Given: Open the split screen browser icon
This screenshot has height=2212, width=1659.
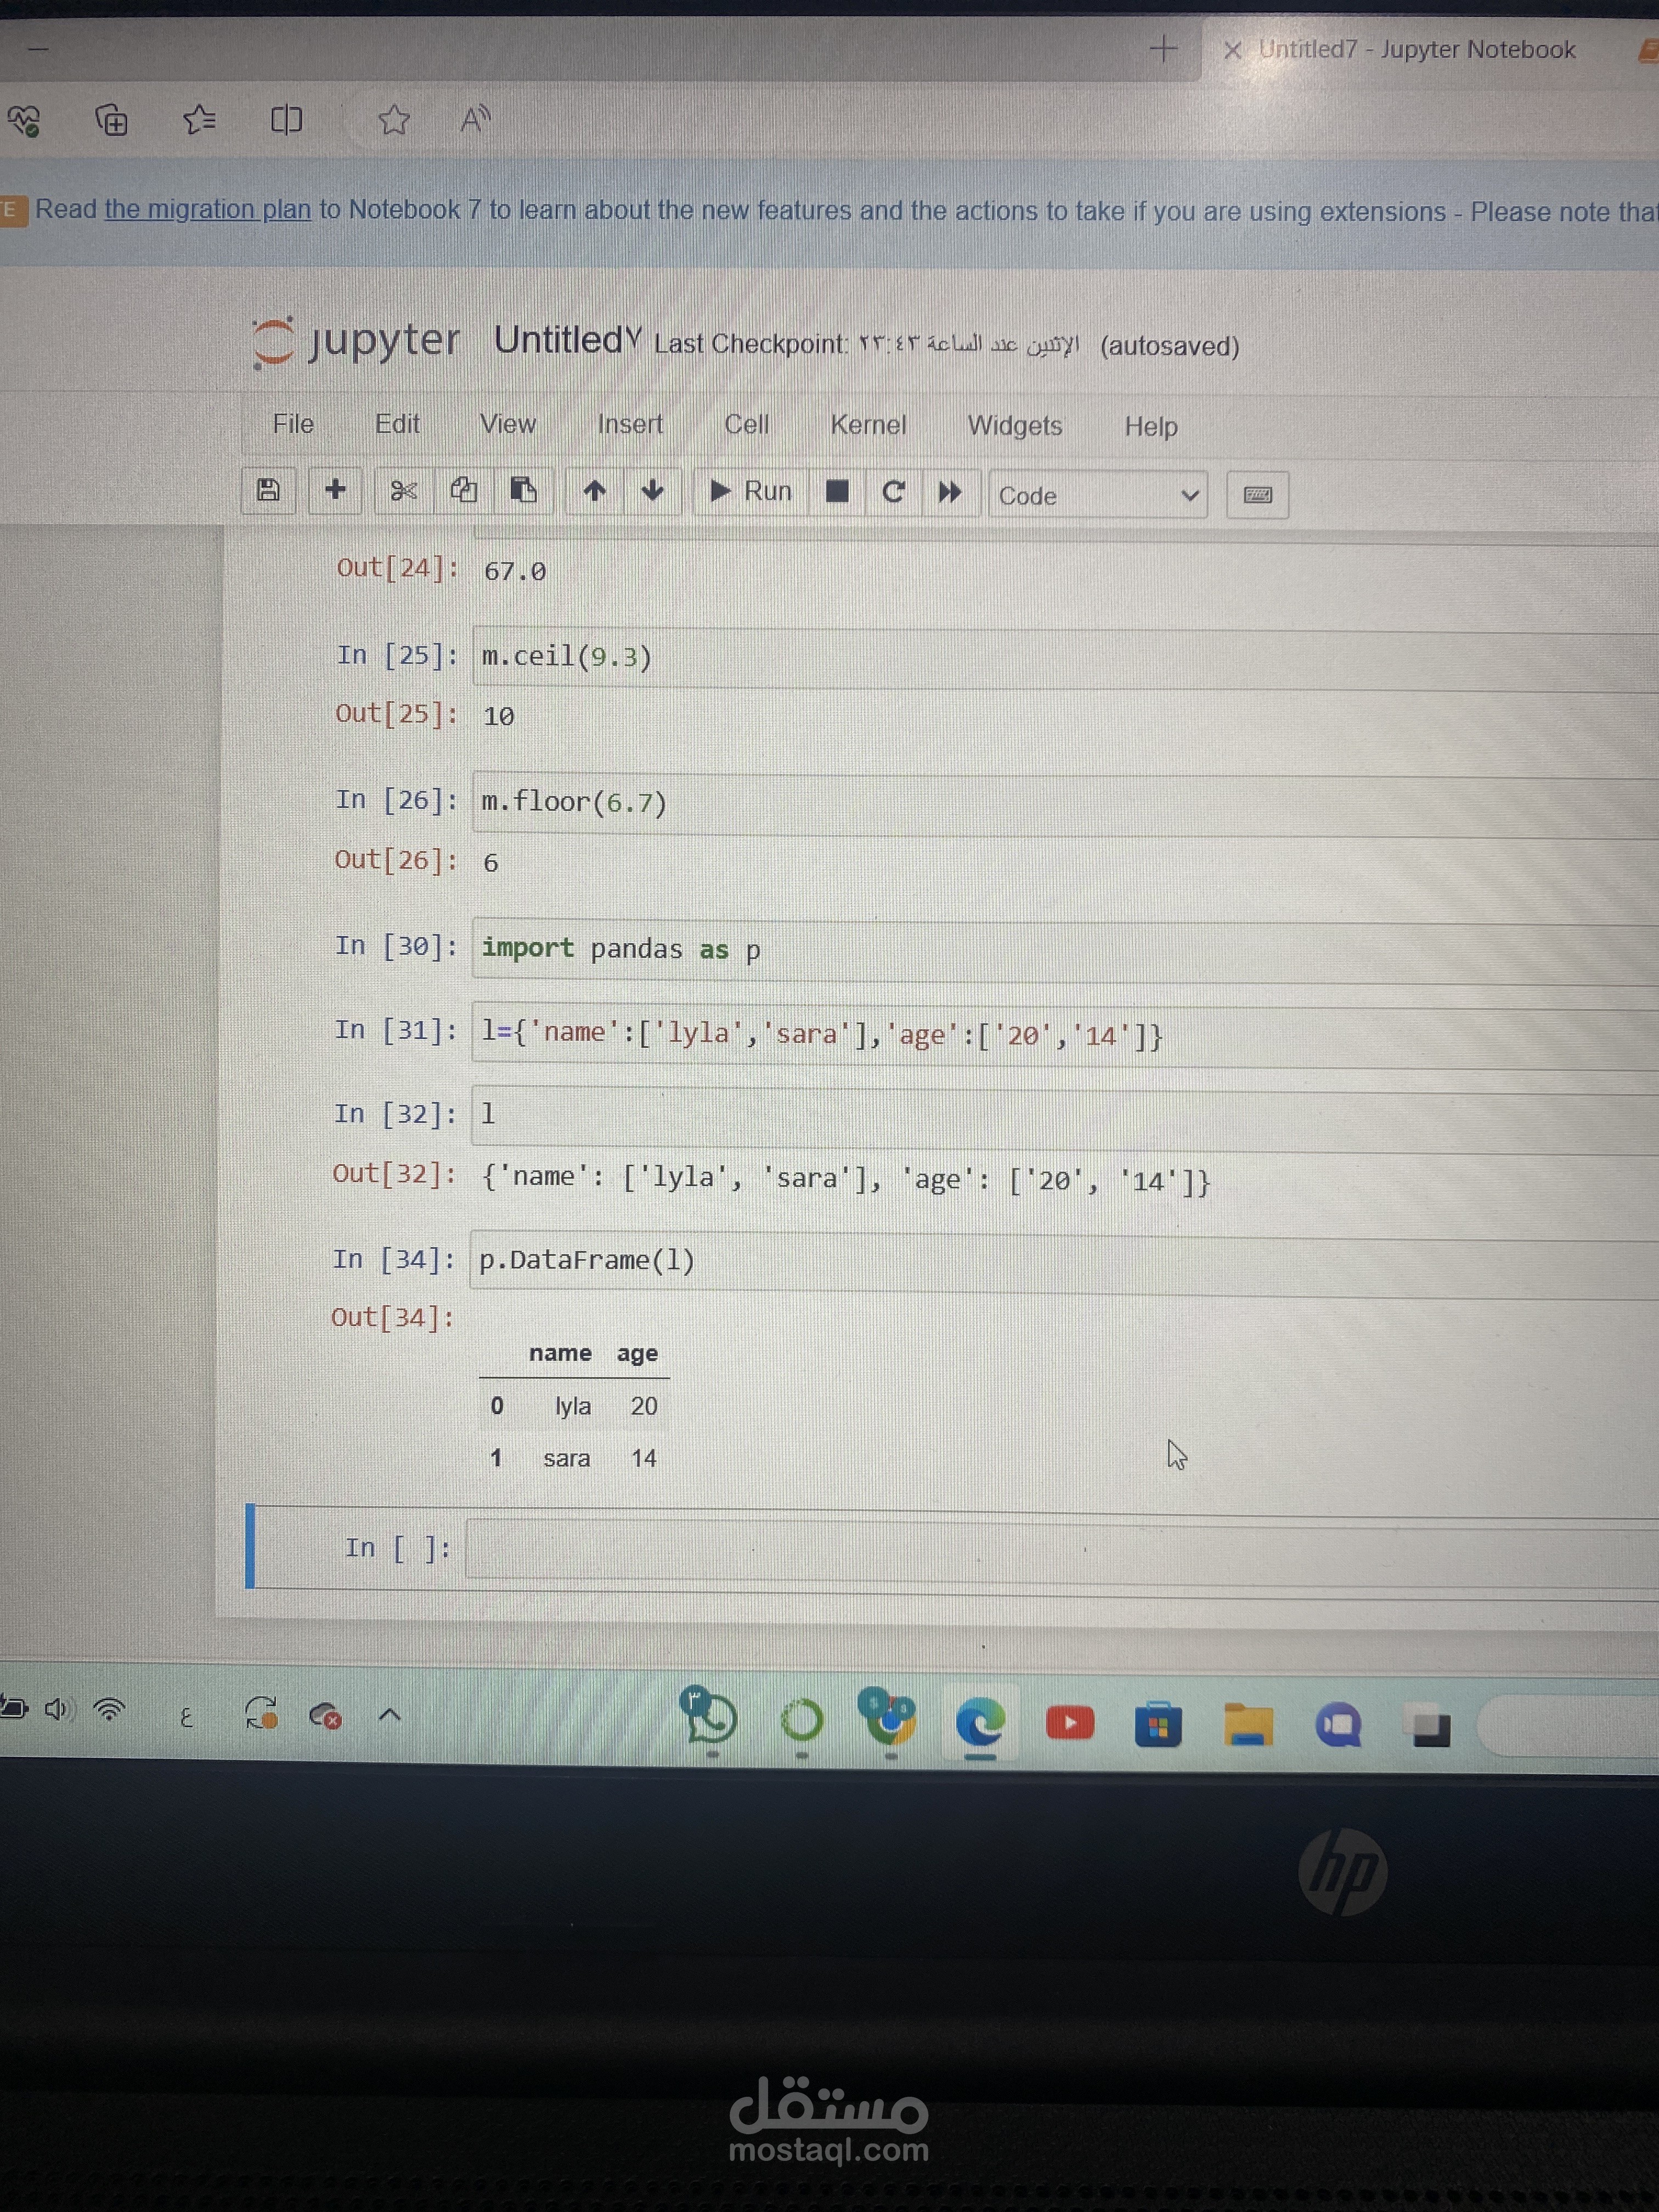Looking at the screenshot, I should (286, 121).
